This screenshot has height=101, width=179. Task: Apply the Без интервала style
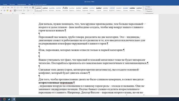45,9
